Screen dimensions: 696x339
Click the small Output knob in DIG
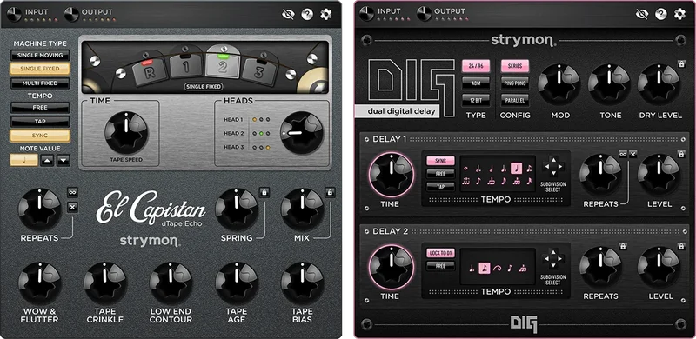coord(425,14)
